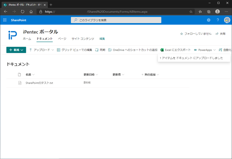Click the text file icon in the row
Image resolution: width=232 pixels, height=159 pixels.
pyautogui.click(x=20, y=83)
